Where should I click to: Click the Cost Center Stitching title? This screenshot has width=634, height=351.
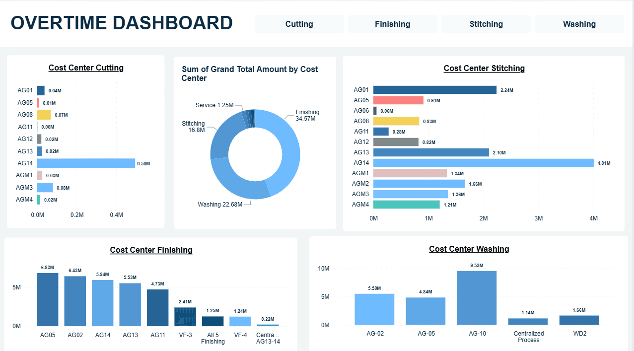tap(484, 69)
